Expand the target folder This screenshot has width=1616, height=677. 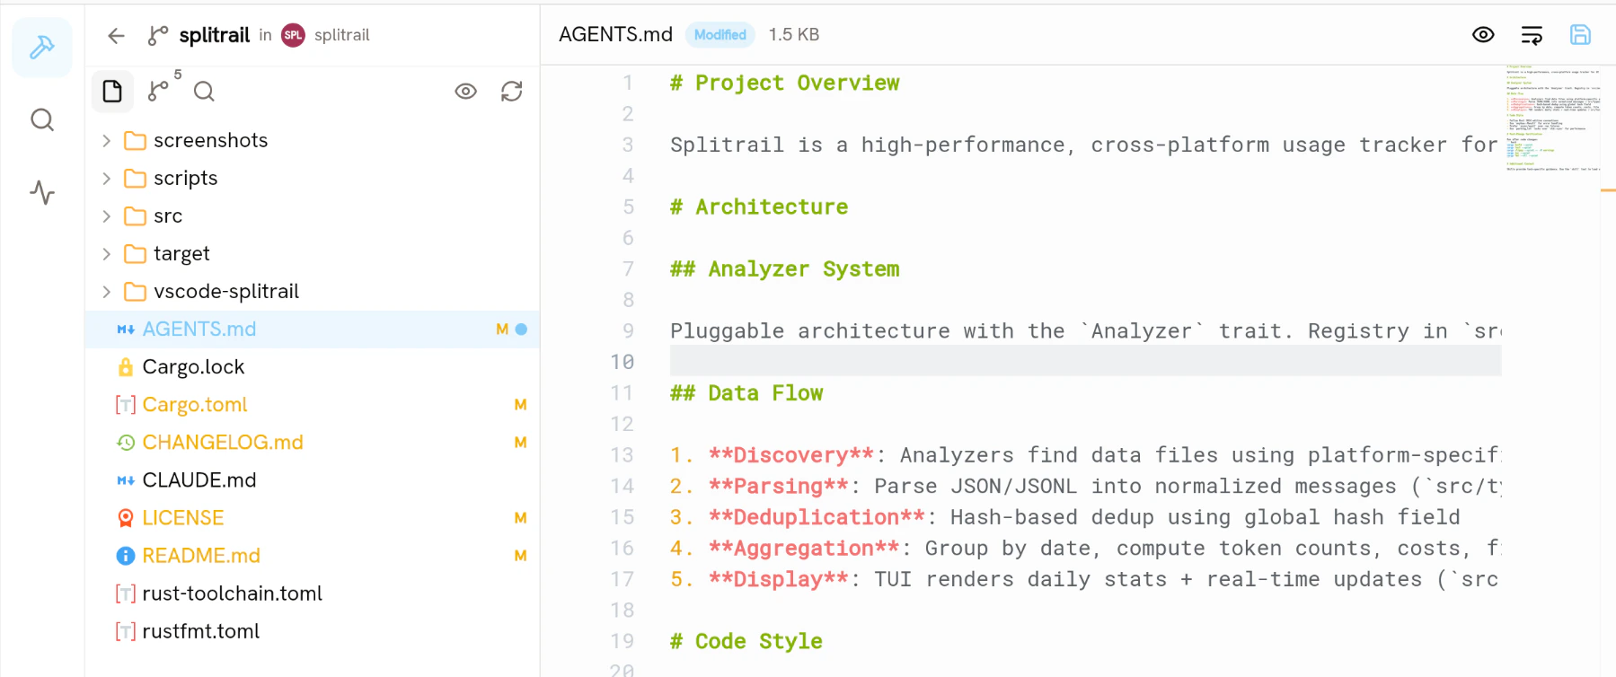(106, 254)
